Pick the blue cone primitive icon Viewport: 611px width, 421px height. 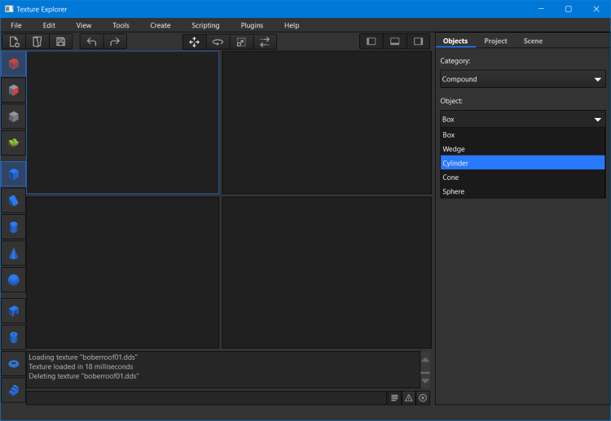click(x=13, y=253)
